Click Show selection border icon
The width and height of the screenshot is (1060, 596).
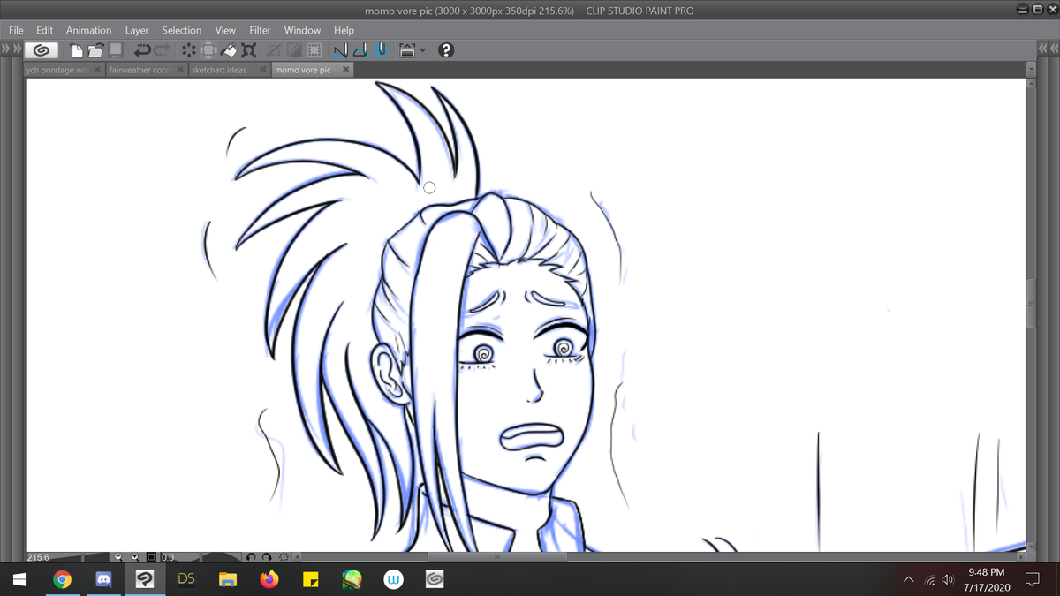click(x=314, y=50)
